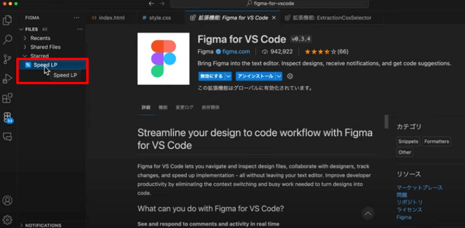Open the dropdown next to アンインストール
The width and height of the screenshot is (465, 228).
pos(279,76)
